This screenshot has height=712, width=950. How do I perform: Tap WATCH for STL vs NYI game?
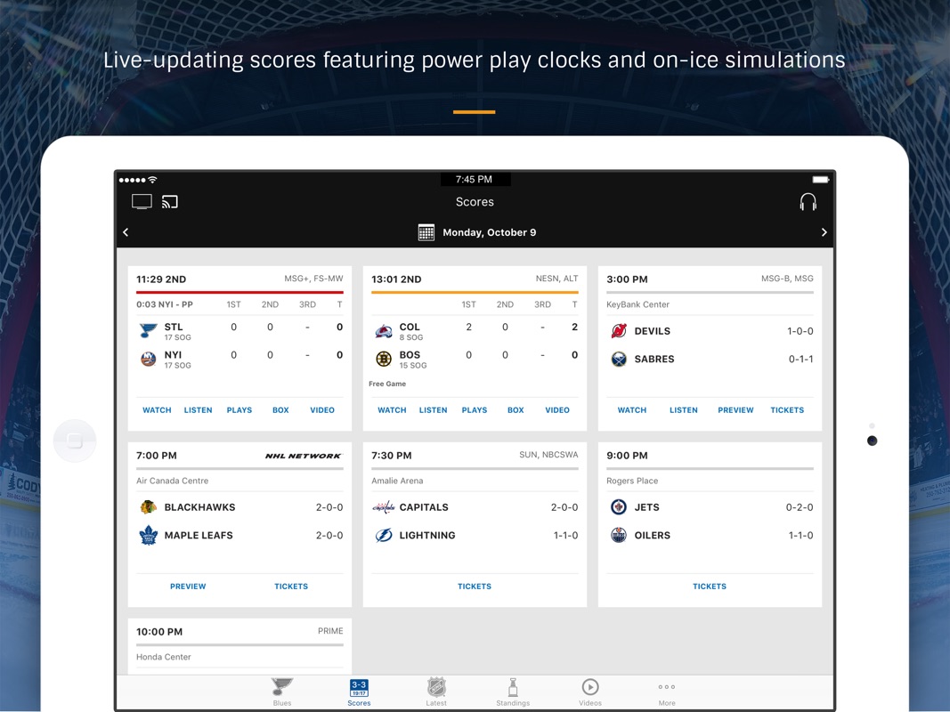pyautogui.click(x=157, y=410)
